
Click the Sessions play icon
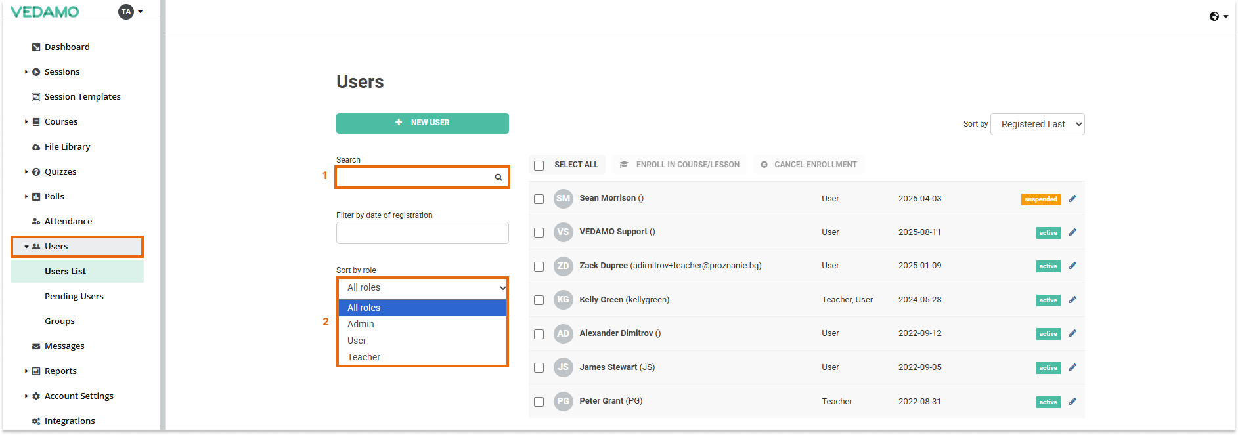pos(36,72)
